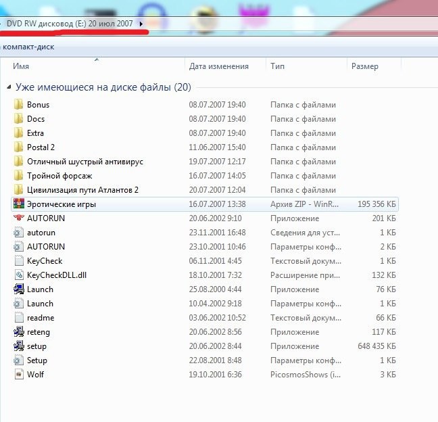Click the Тип column header
This screenshot has height=422, width=438.
(277, 66)
